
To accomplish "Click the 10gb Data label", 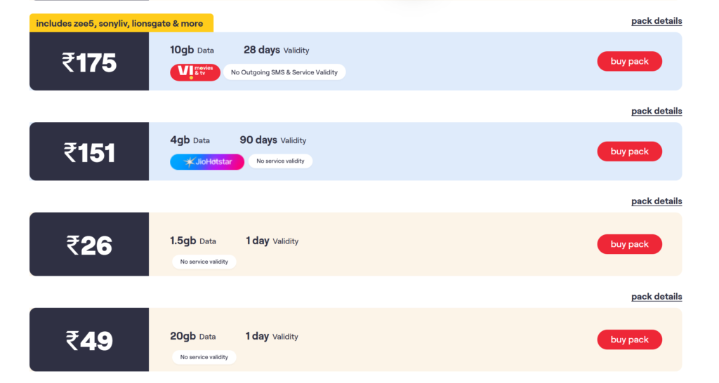I will [192, 50].
